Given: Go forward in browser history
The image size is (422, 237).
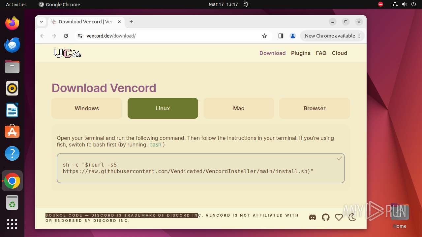Looking at the screenshot, I should (54, 36).
